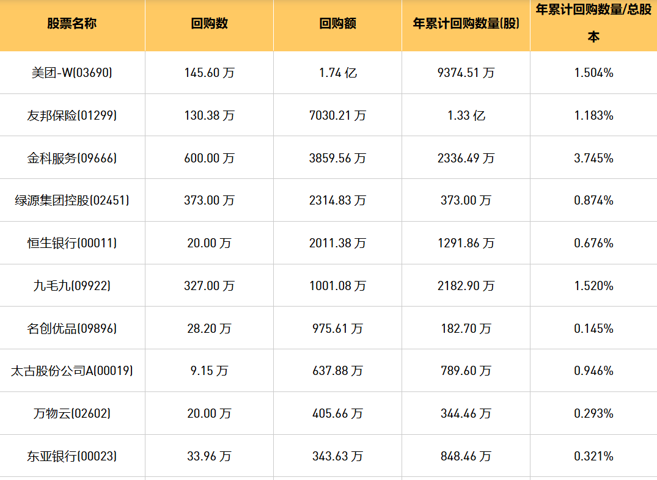This screenshot has height=480, width=657.
Task: Click the 0.946% share ratio
Action: tap(593, 371)
